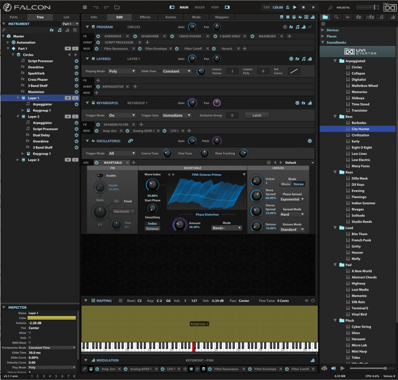Toggle the left sidebar panel icon
This screenshot has height=380, width=398.
tap(172, 7)
